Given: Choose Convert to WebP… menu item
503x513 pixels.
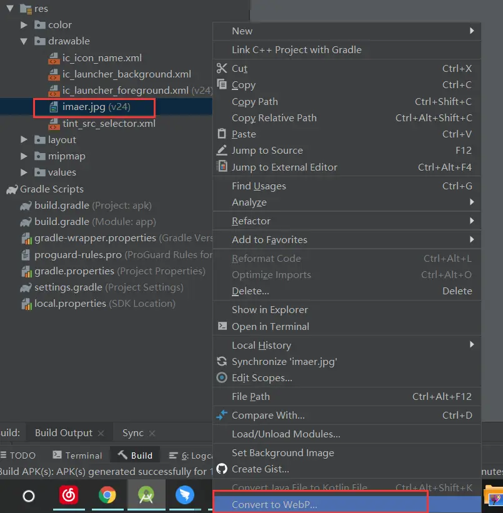Looking at the screenshot, I should click(x=347, y=504).
